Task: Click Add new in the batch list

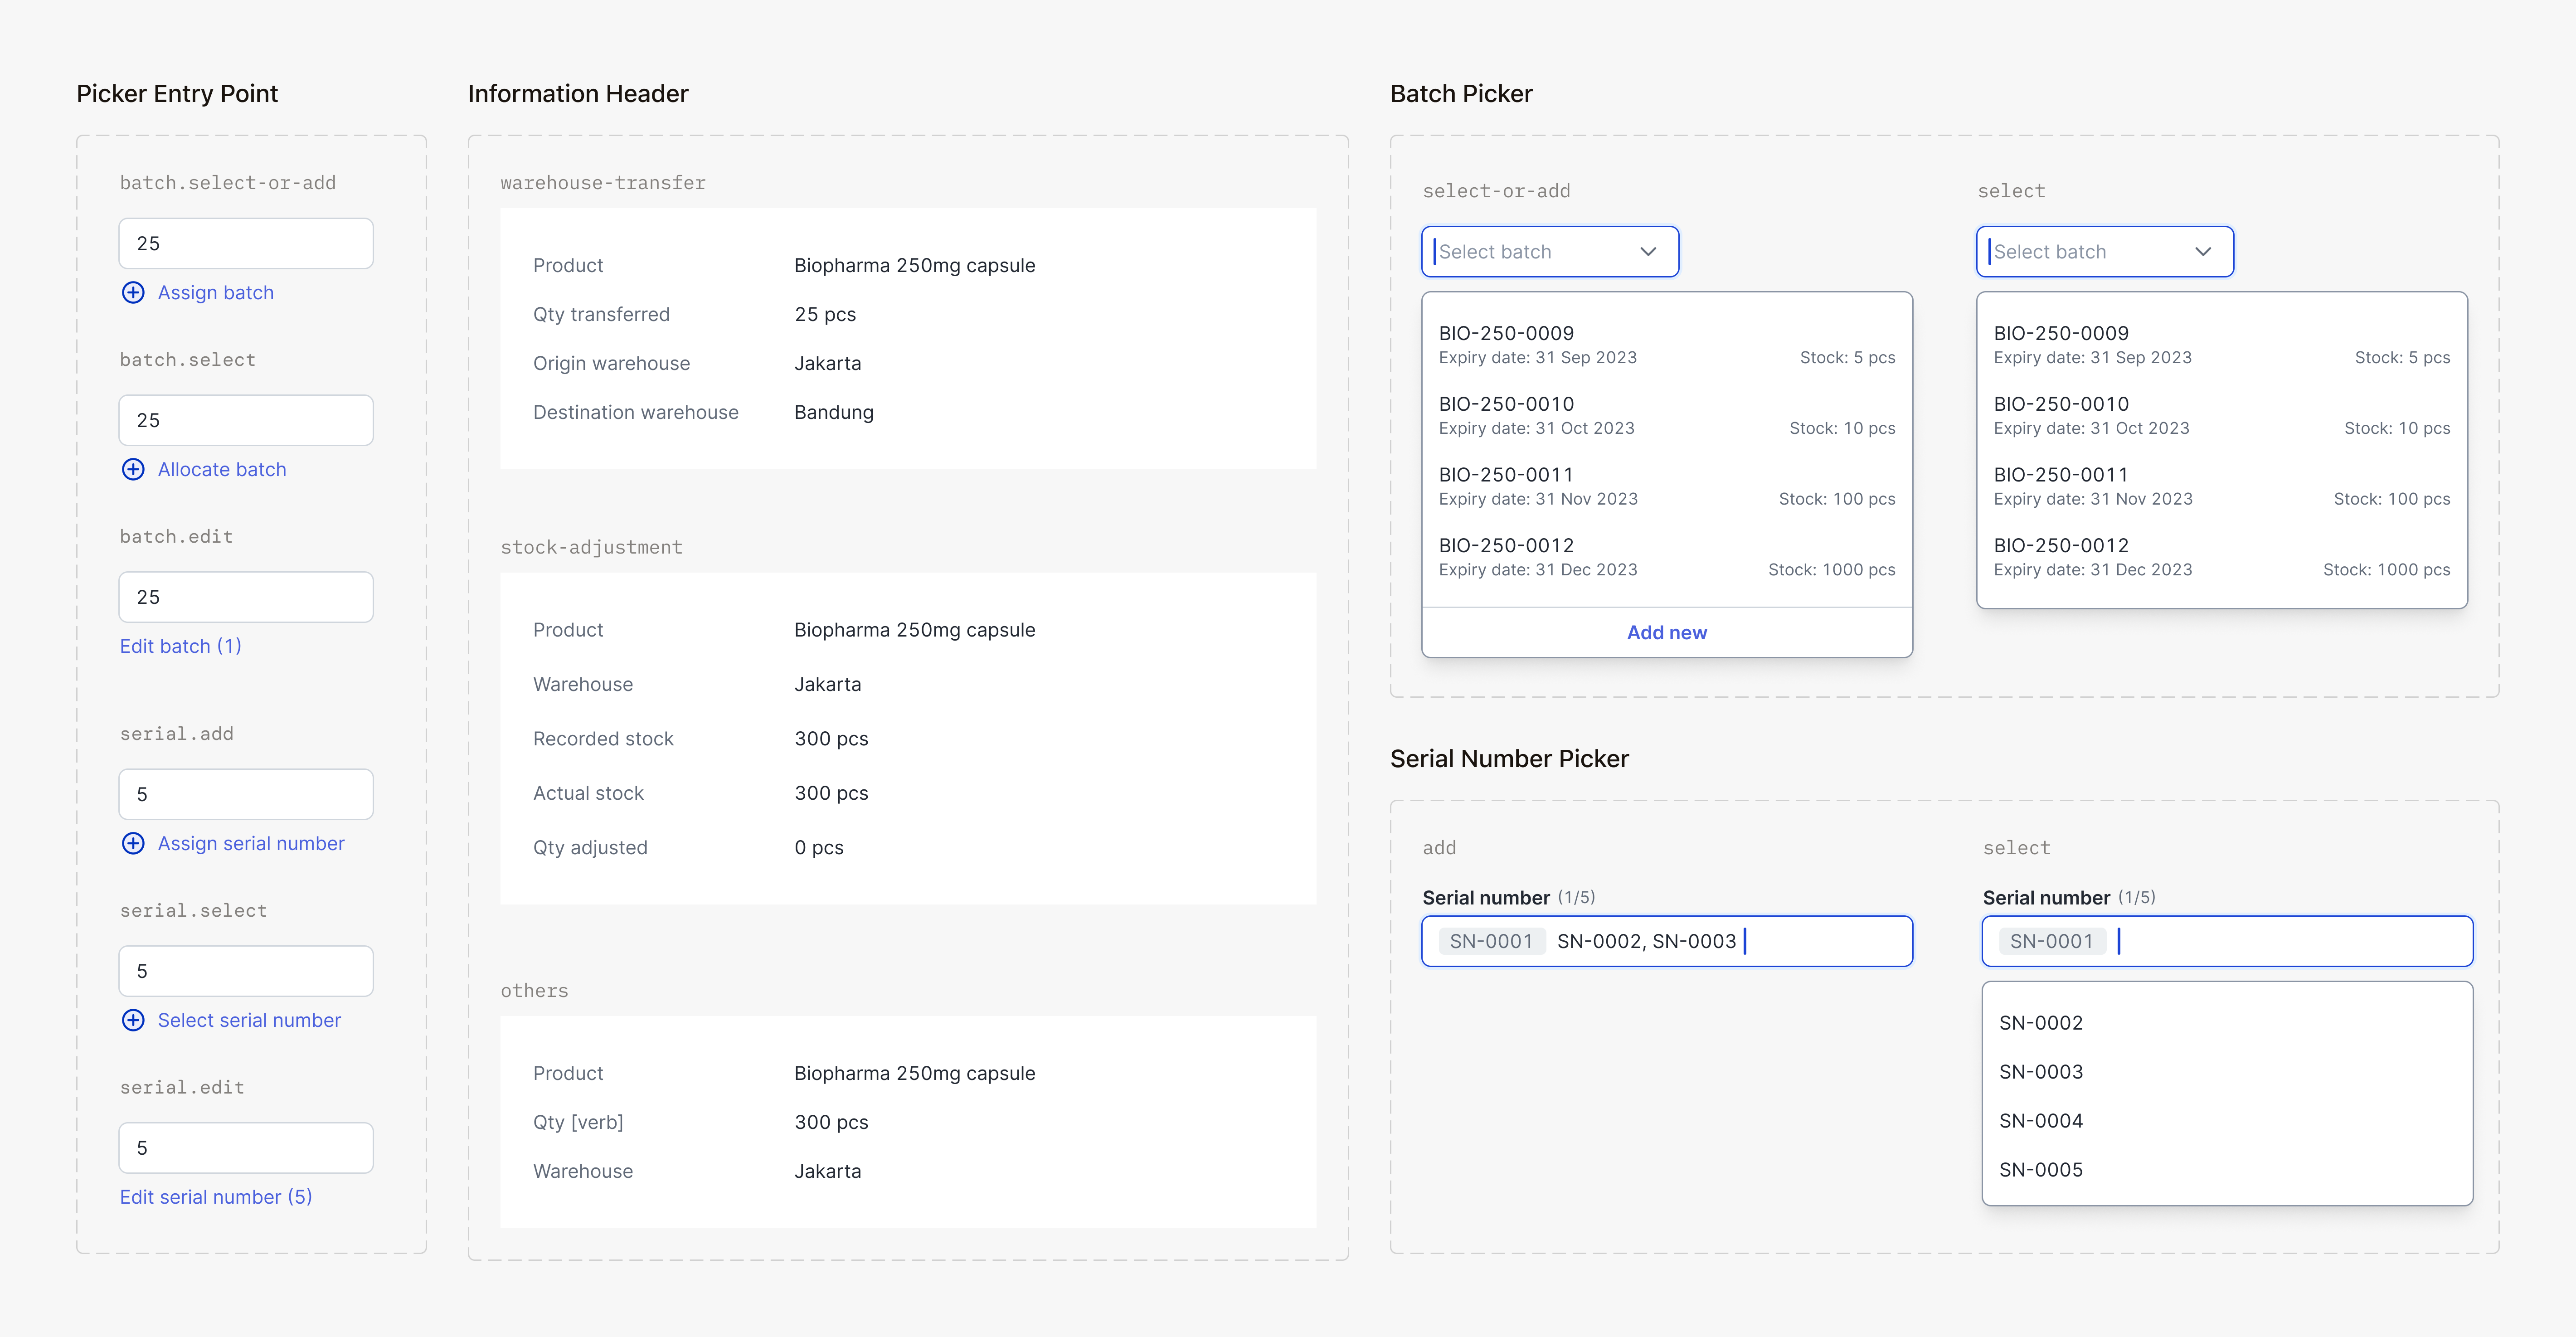Action: pyautogui.click(x=1667, y=632)
